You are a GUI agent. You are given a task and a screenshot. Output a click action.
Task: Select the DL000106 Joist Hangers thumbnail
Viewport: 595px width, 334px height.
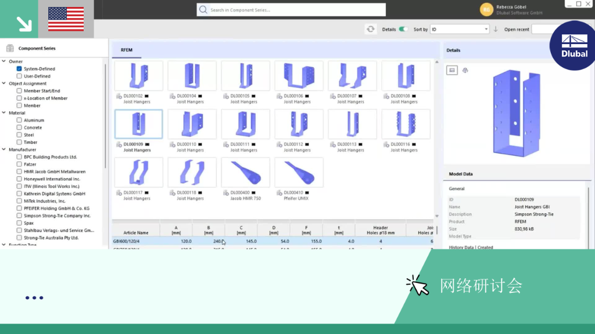[299, 76]
